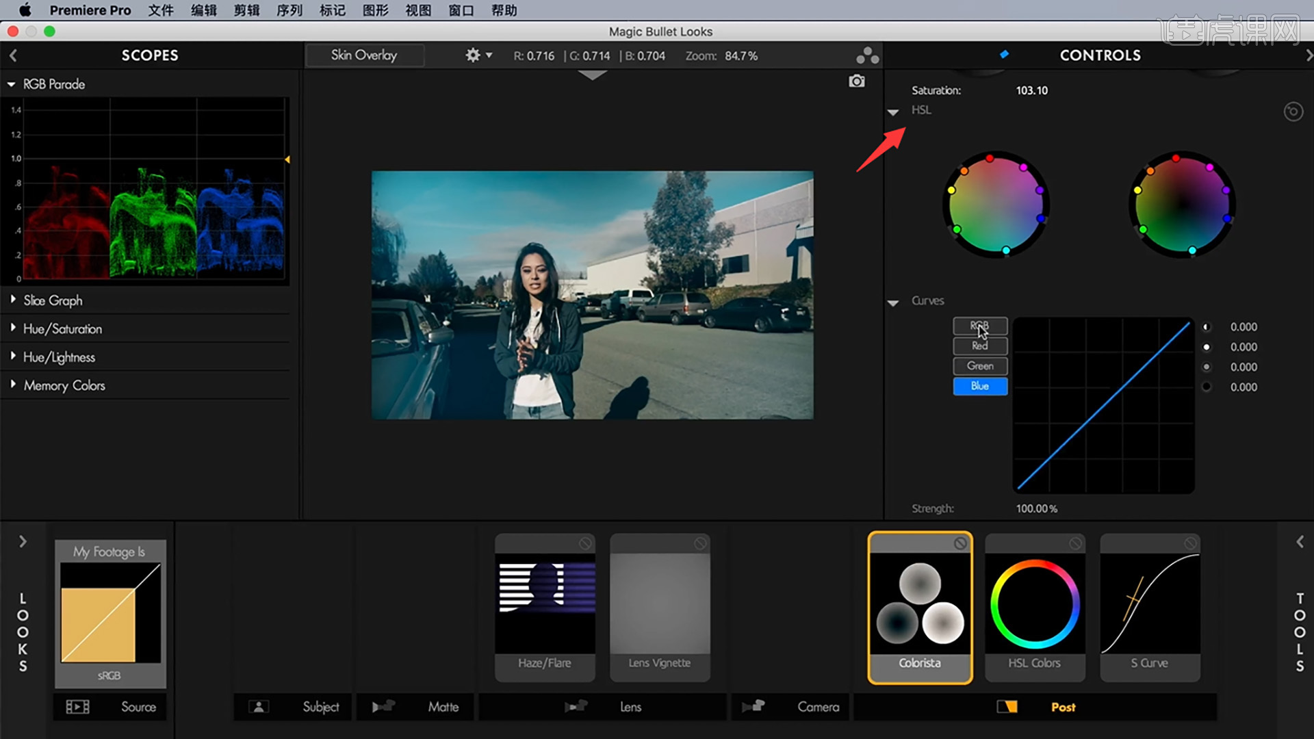Click the Skin Overlay button
The width and height of the screenshot is (1314, 739).
[x=364, y=55]
